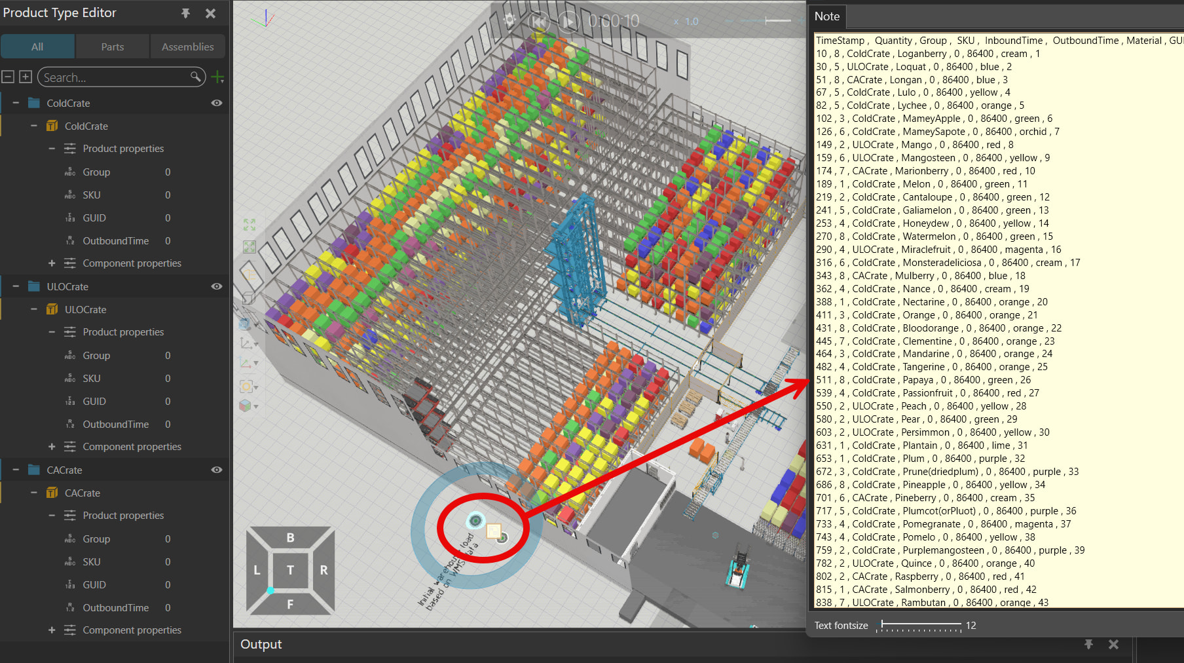Screen dimensions: 1184x663
Task: Collapse the CACrate group folder
Action: pyautogui.click(x=16, y=470)
